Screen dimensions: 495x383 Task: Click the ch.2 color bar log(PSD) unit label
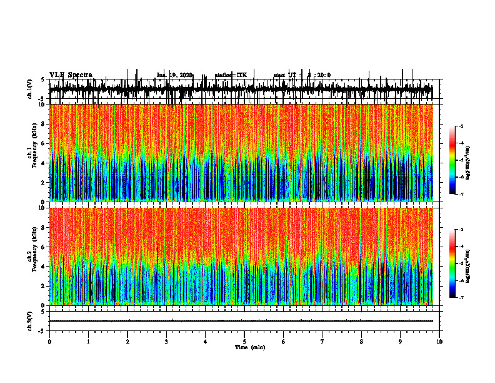click(468, 267)
